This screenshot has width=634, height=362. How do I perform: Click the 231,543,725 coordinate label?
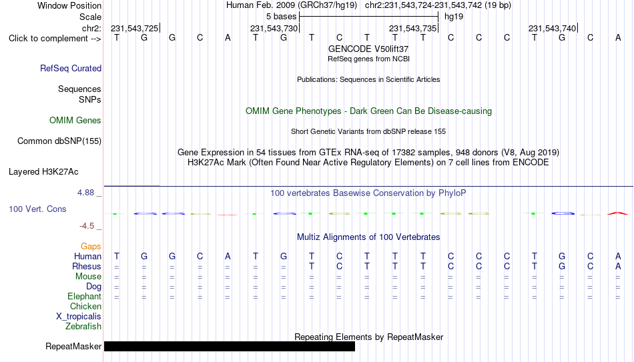[x=135, y=28]
